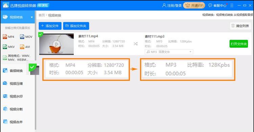Select other formats WMV, M4V, WEBM
This screenshot has height=132, width=254.
coord(17,58)
